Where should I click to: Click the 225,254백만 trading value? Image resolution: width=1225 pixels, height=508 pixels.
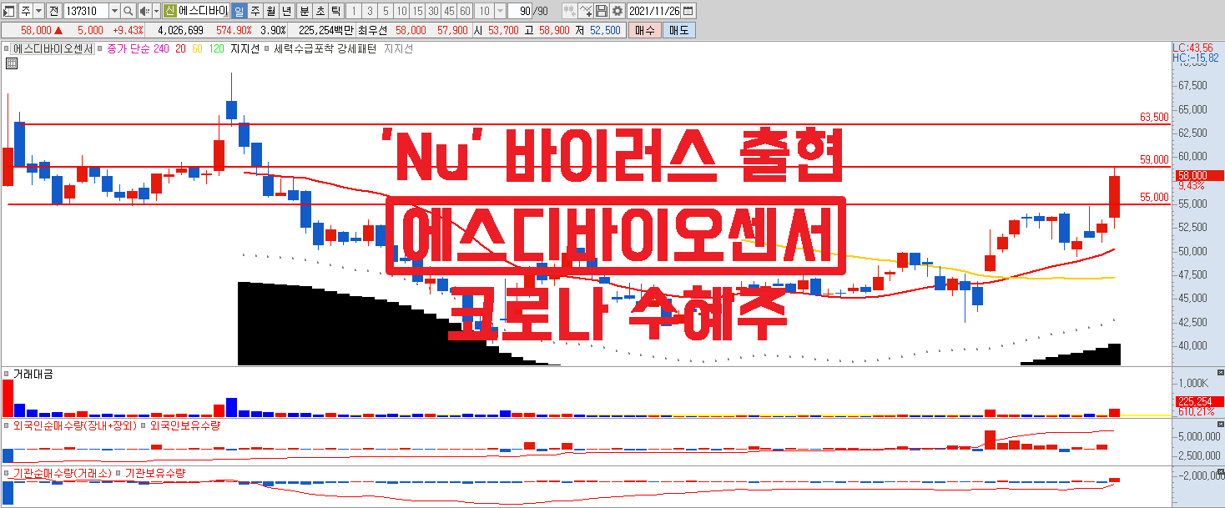pos(326,31)
